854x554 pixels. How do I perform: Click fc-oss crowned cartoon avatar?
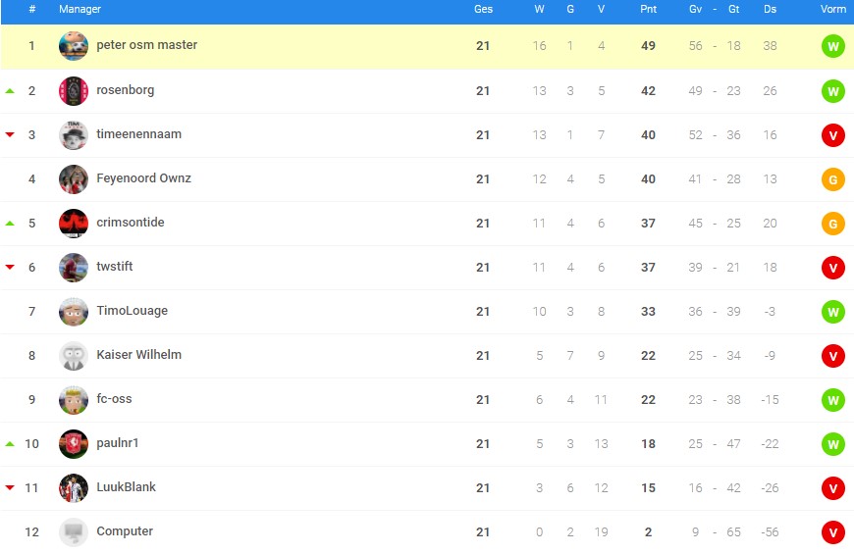point(74,399)
